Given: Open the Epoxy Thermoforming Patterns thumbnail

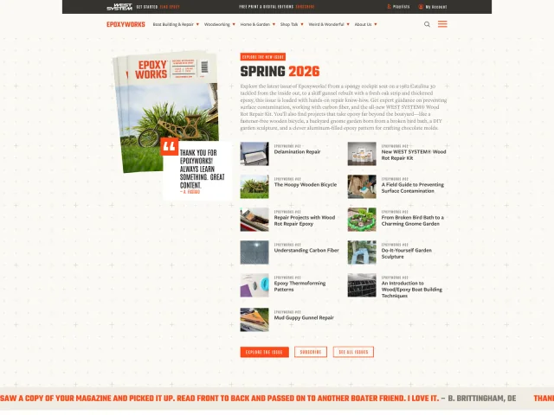Looking at the screenshot, I should point(254,285).
